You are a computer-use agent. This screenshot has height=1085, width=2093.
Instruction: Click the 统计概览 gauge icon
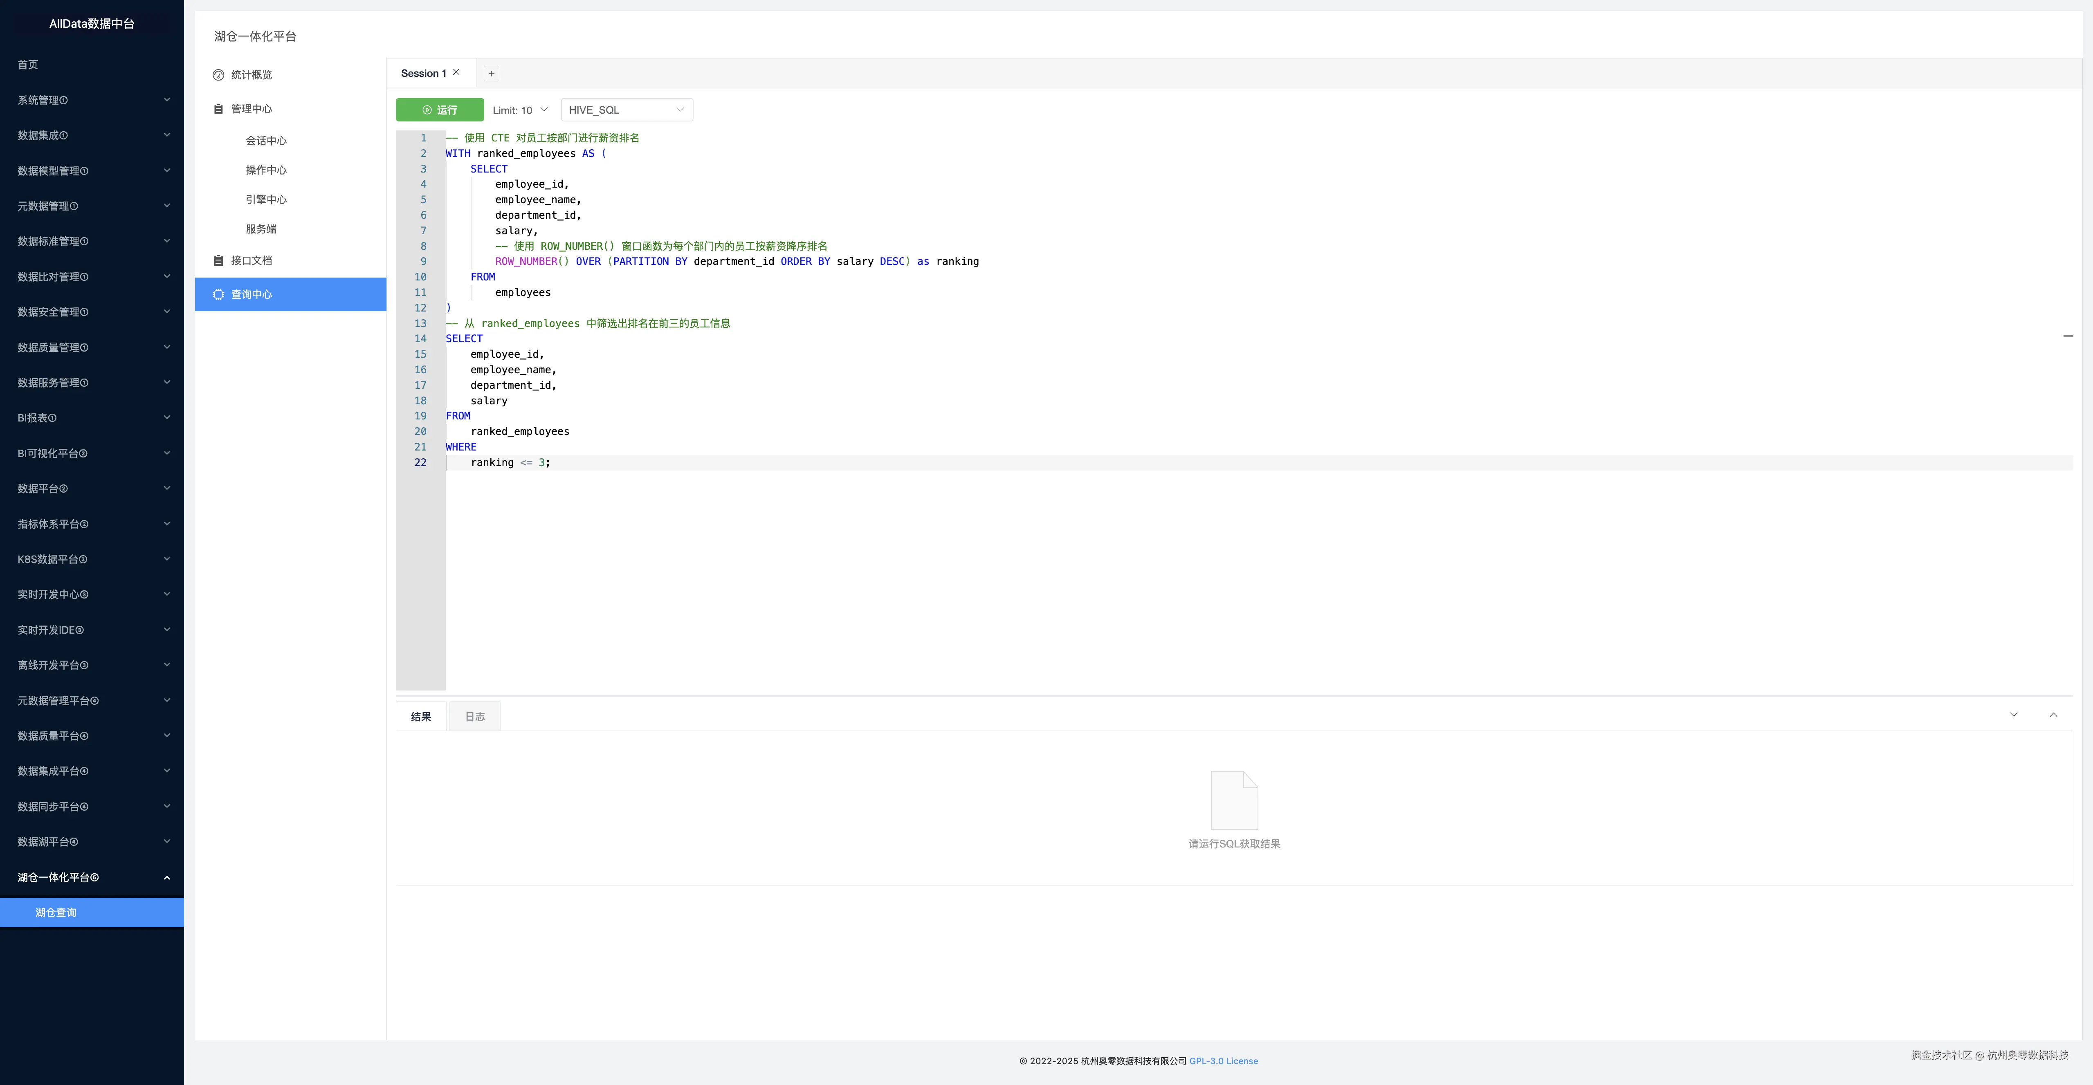click(x=218, y=75)
